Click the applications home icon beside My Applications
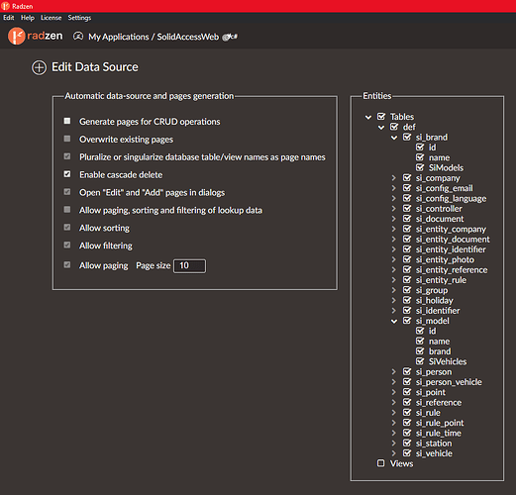The image size is (516, 495). [78, 36]
